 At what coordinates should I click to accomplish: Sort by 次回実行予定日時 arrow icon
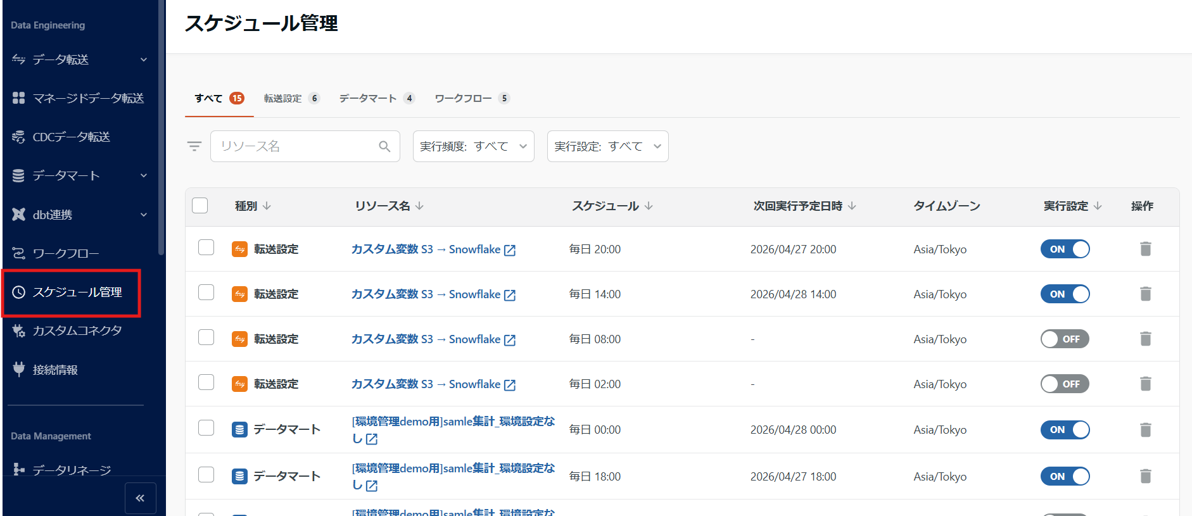tap(852, 206)
